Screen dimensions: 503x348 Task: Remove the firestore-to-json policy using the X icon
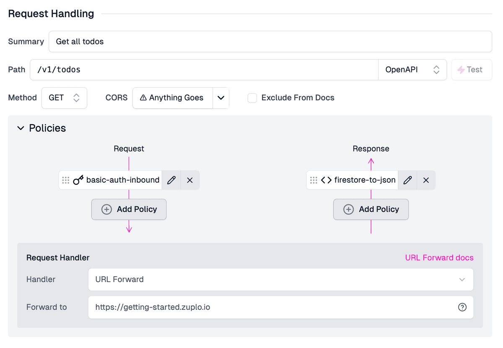point(426,180)
